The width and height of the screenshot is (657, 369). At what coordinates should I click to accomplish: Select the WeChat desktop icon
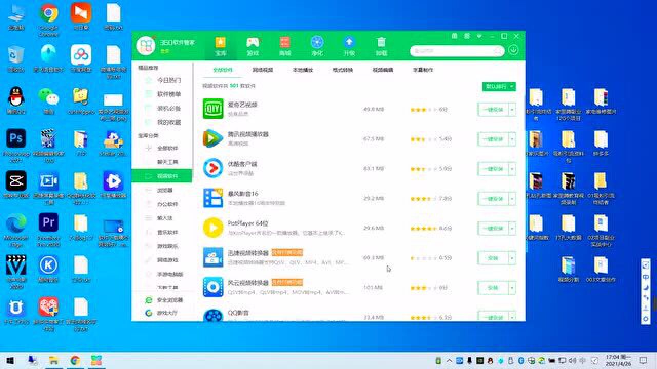point(49,100)
